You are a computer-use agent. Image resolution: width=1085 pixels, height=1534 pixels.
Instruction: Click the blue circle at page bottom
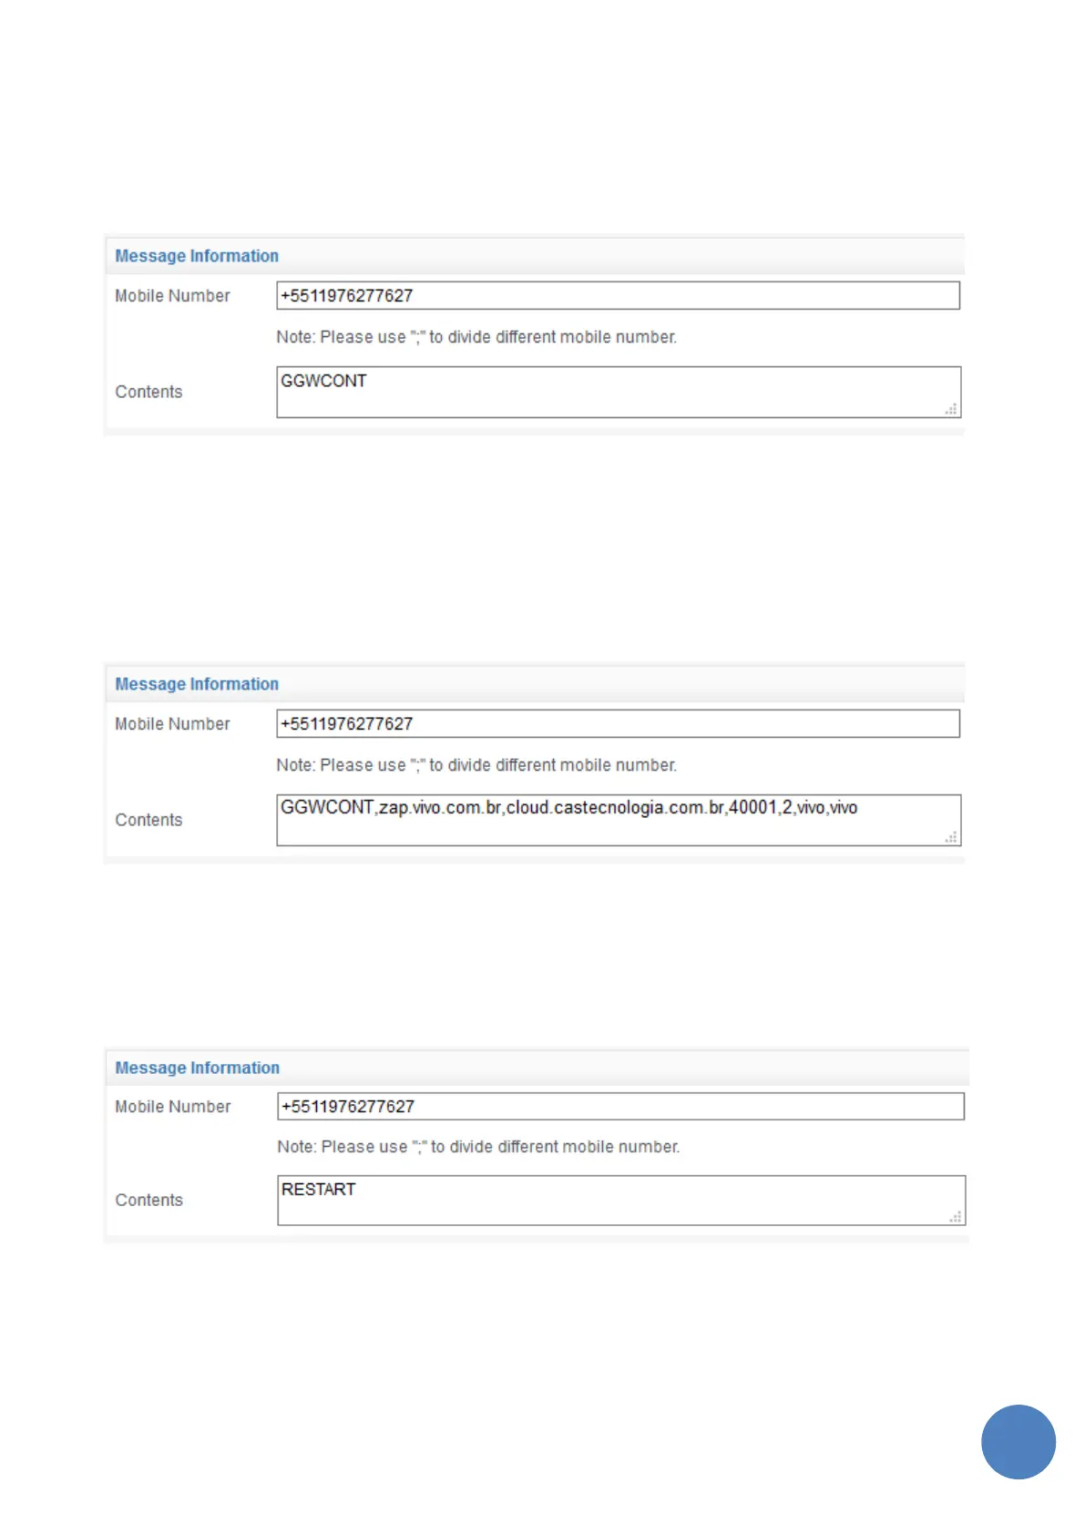1018,1441
